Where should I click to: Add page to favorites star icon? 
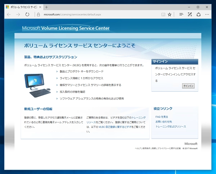pyautogui.click(x=170, y=14)
